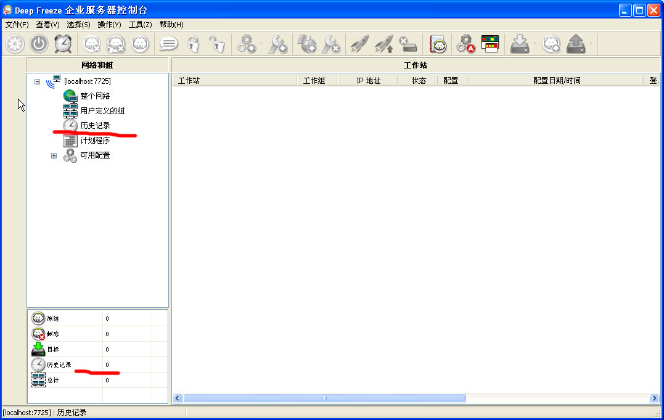Open the 工具(T) menu
The width and height of the screenshot is (664, 420).
140,25
